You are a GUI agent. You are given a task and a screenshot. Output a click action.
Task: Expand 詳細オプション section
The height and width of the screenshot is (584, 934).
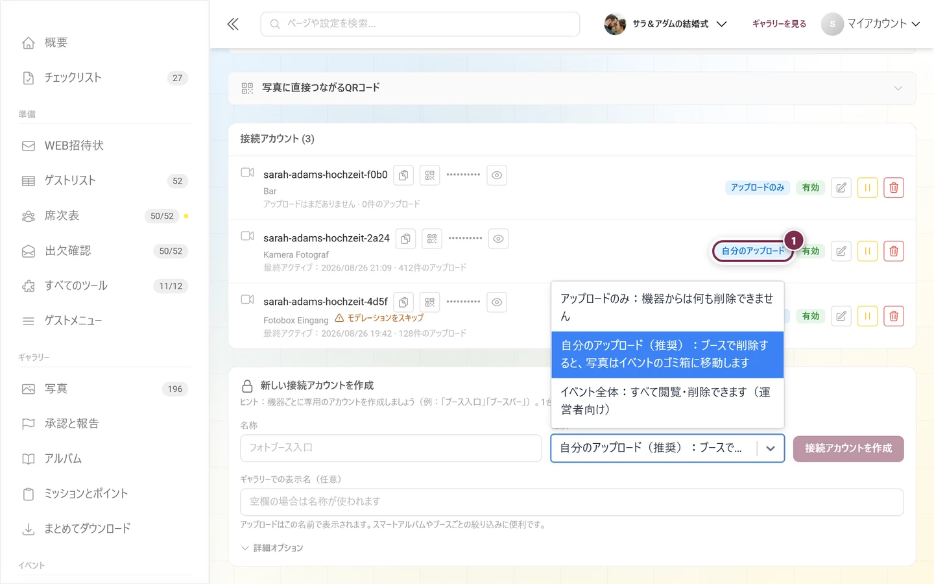(272, 548)
